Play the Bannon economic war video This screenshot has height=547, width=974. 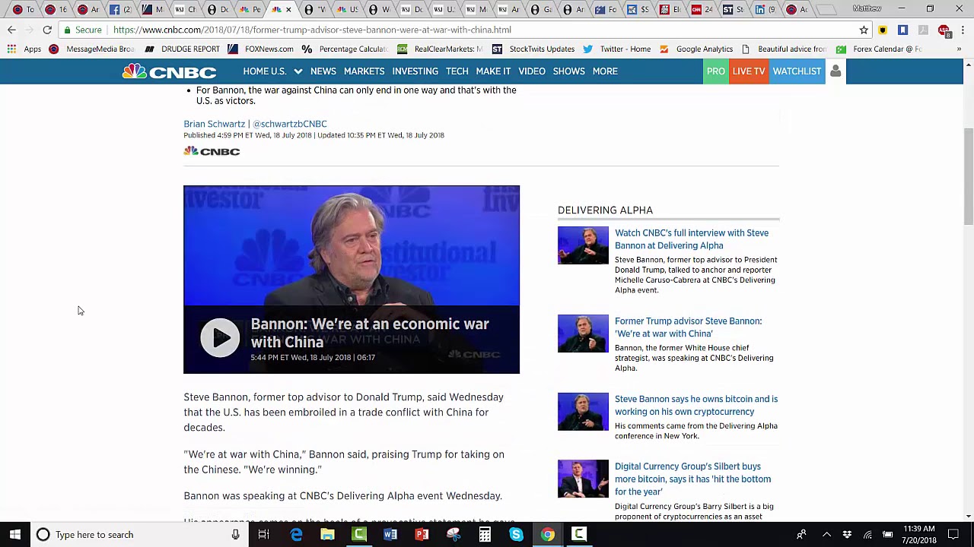(220, 337)
